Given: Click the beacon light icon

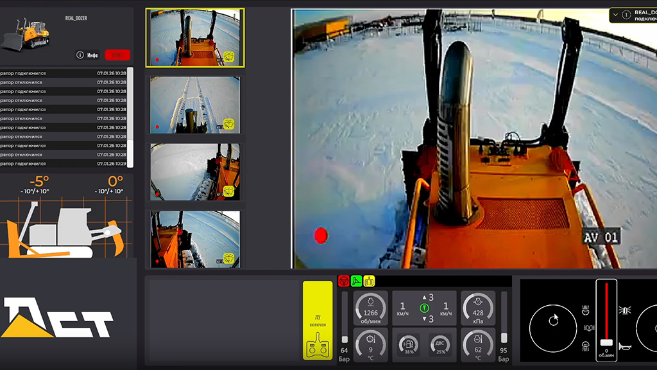Looking at the screenshot, I should (625, 310).
